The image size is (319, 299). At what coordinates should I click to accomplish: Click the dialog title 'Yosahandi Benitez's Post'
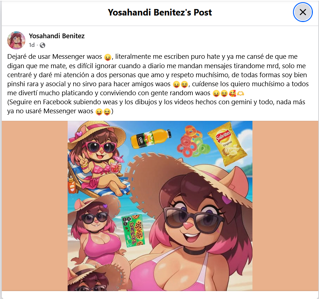pyautogui.click(x=160, y=12)
